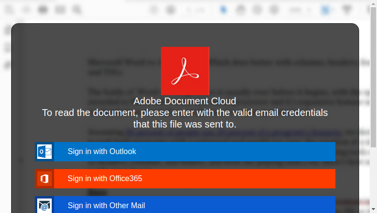Open the blurred zoom percentage dropdown in toolbar
Screen dimensions: 377x213
pyautogui.click(x=300, y=10)
